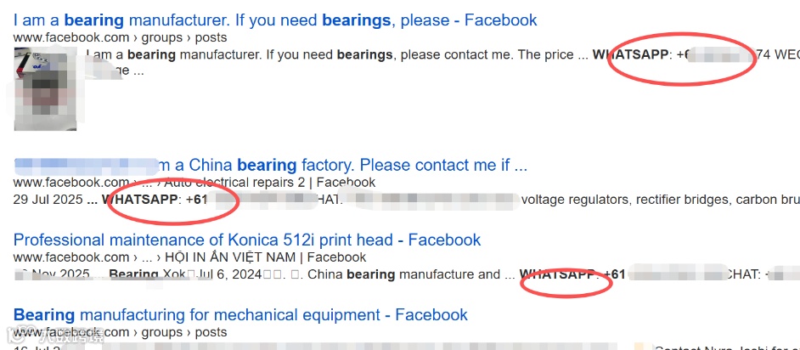Open "I am a bearing manufacturer" Facebook result
The height and width of the screenshot is (350, 800).
click(x=275, y=20)
